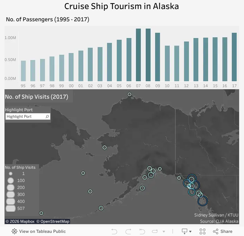Open the Mapbox attribution link

tap(20, 221)
